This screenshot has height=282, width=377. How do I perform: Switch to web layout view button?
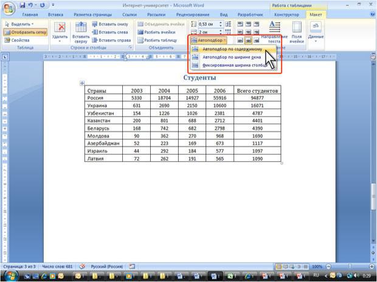[x=292, y=266]
